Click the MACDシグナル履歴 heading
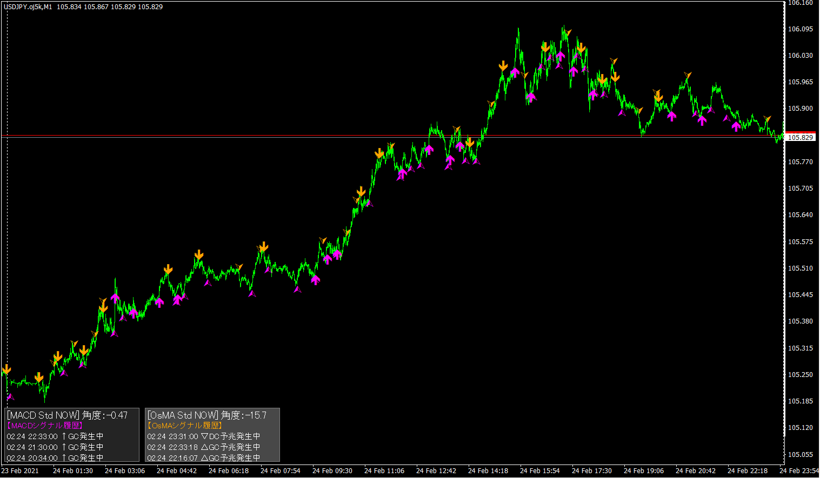 tap(45, 426)
